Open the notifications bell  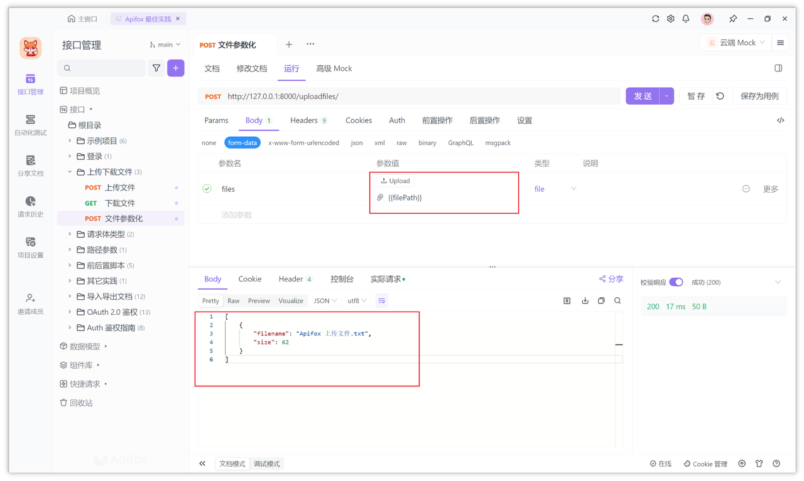pyautogui.click(x=686, y=19)
